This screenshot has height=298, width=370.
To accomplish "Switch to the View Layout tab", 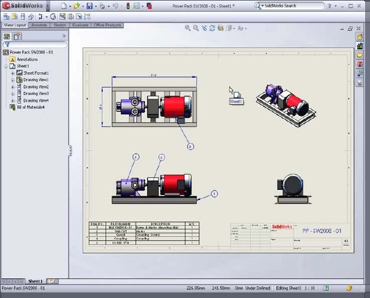I will pos(15,25).
